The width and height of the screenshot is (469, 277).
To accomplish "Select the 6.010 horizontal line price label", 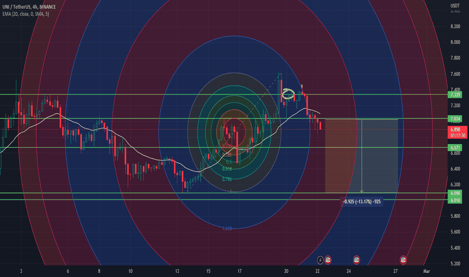I will pyautogui.click(x=455, y=200).
